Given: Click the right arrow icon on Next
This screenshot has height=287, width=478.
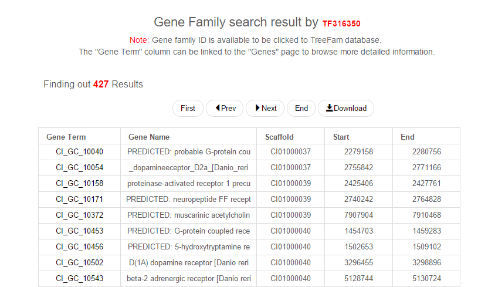Looking at the screenshot, I should [257, 108].
